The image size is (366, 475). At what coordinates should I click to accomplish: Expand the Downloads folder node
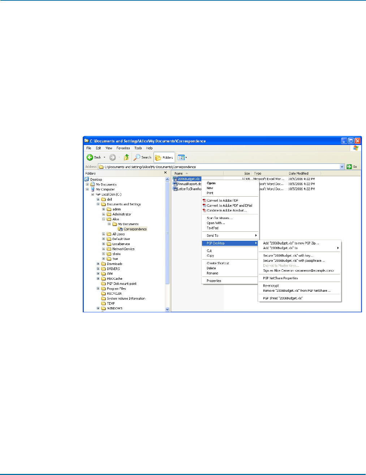[98, 264]
